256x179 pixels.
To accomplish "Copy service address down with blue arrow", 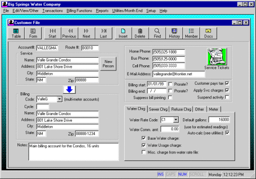I will click(x=69, y=89).
